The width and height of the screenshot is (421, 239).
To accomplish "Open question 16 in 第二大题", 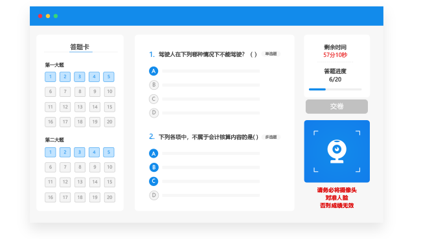I will (51, 198).
